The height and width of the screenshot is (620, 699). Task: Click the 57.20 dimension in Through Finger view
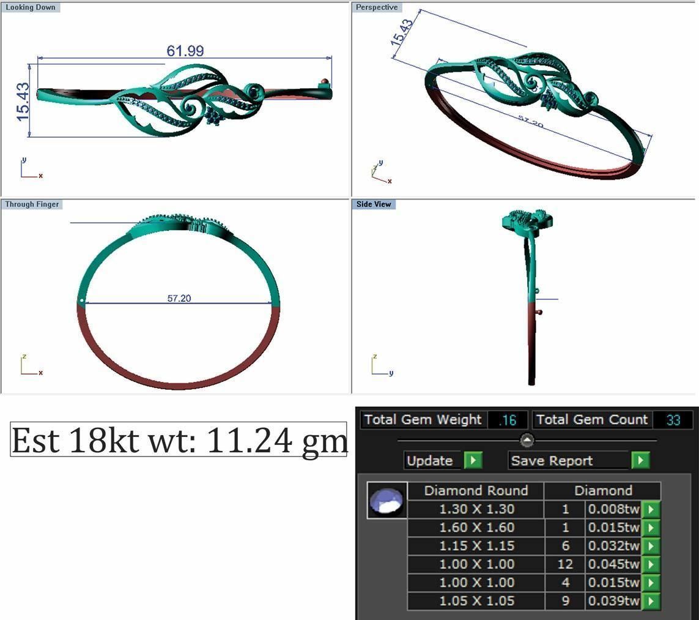point(179,298)
